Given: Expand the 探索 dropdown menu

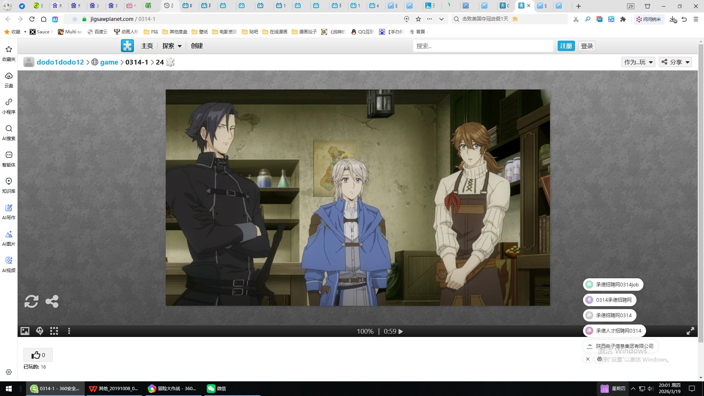Looking at the screenshot, I should [x=172, y=46].
